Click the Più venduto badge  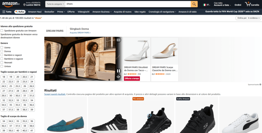coord(138,99)
